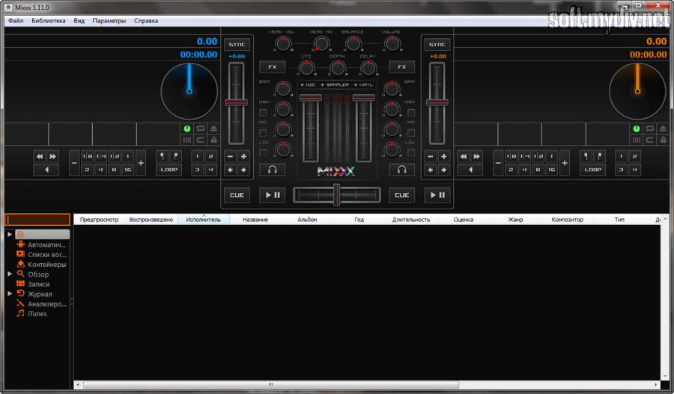The image size is (674, 394).
Task: Open Анализиро... analyze view in sidebar
Action: (41, 304)
